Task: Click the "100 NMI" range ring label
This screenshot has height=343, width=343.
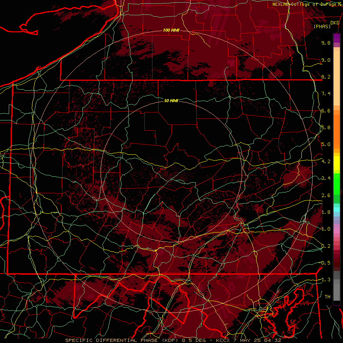Action: (x=171, y=30)
